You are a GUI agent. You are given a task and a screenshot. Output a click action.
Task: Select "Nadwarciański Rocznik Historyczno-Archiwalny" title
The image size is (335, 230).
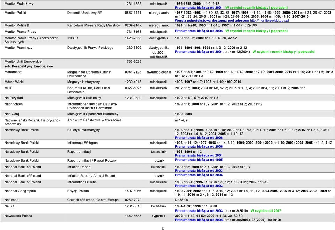point(32,122)
